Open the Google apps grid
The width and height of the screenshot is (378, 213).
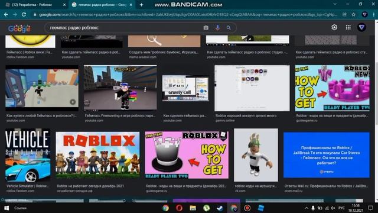pos(348,27)
